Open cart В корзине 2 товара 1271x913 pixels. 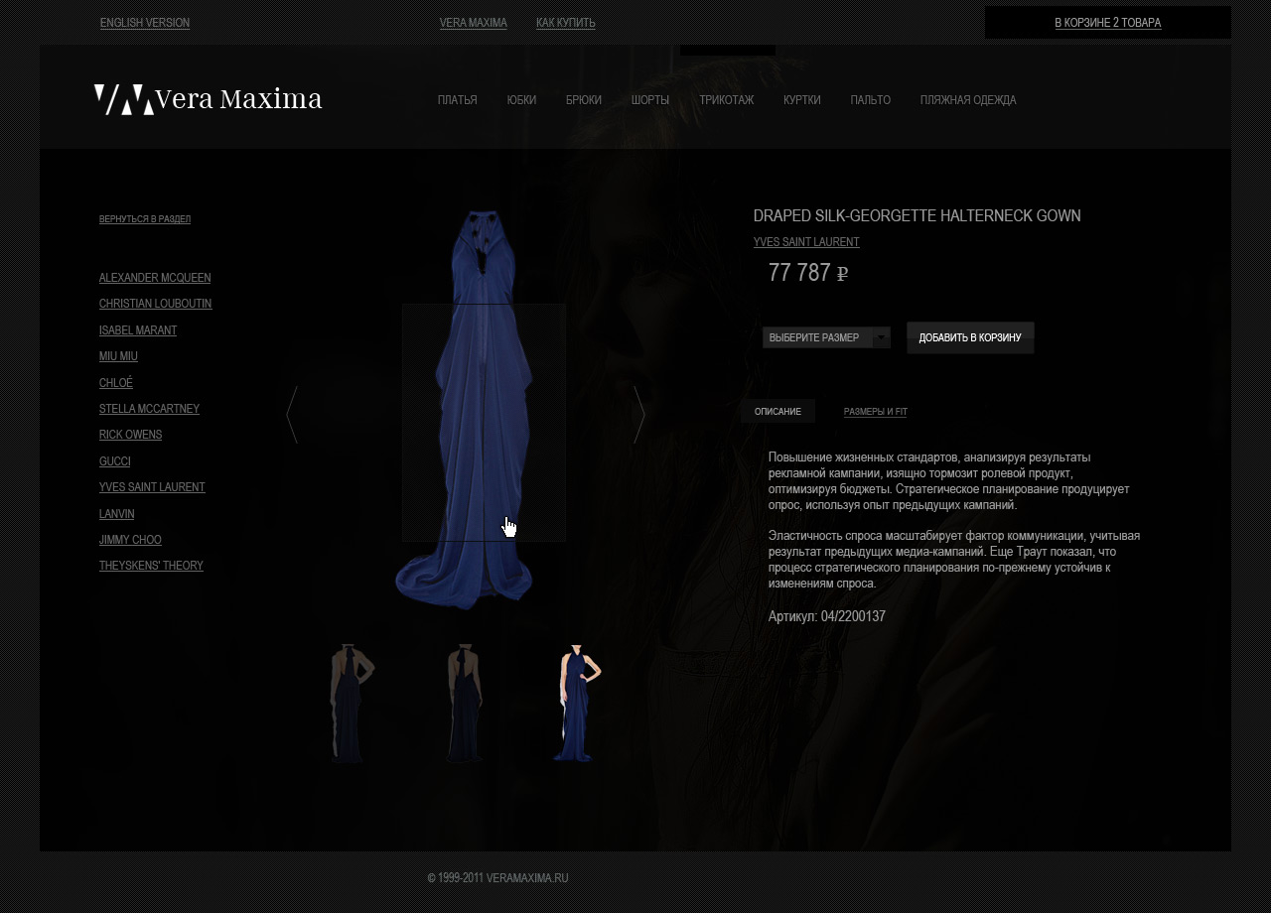(1108, 23)
